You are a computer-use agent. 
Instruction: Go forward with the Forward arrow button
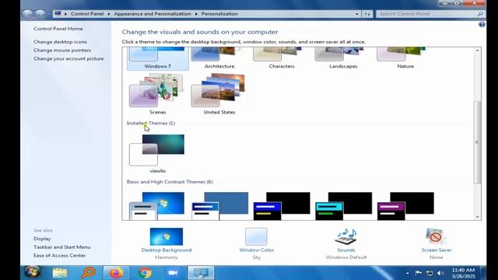[40, 14]
